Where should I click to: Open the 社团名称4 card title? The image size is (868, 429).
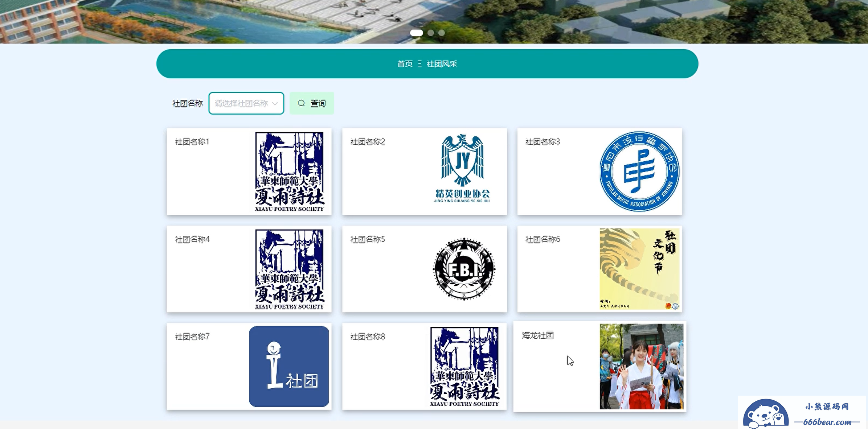(192, 239)
